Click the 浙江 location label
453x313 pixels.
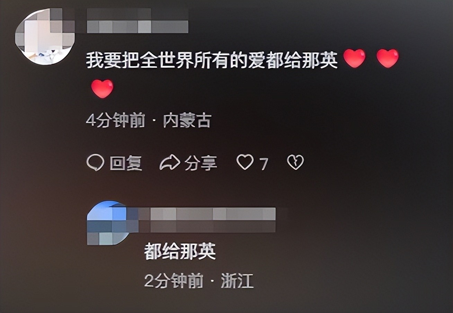pyautogui.click(x=237, y=281)
